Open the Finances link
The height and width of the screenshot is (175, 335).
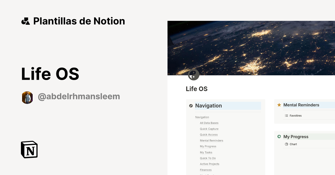206,170
